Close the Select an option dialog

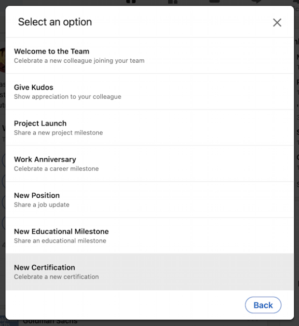click(x=277, y=23)
